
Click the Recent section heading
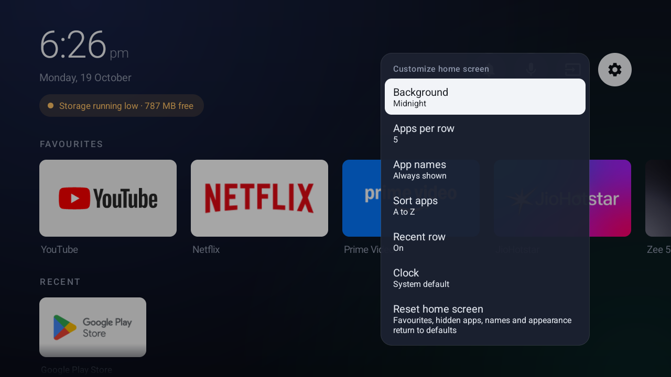(60, 282)
